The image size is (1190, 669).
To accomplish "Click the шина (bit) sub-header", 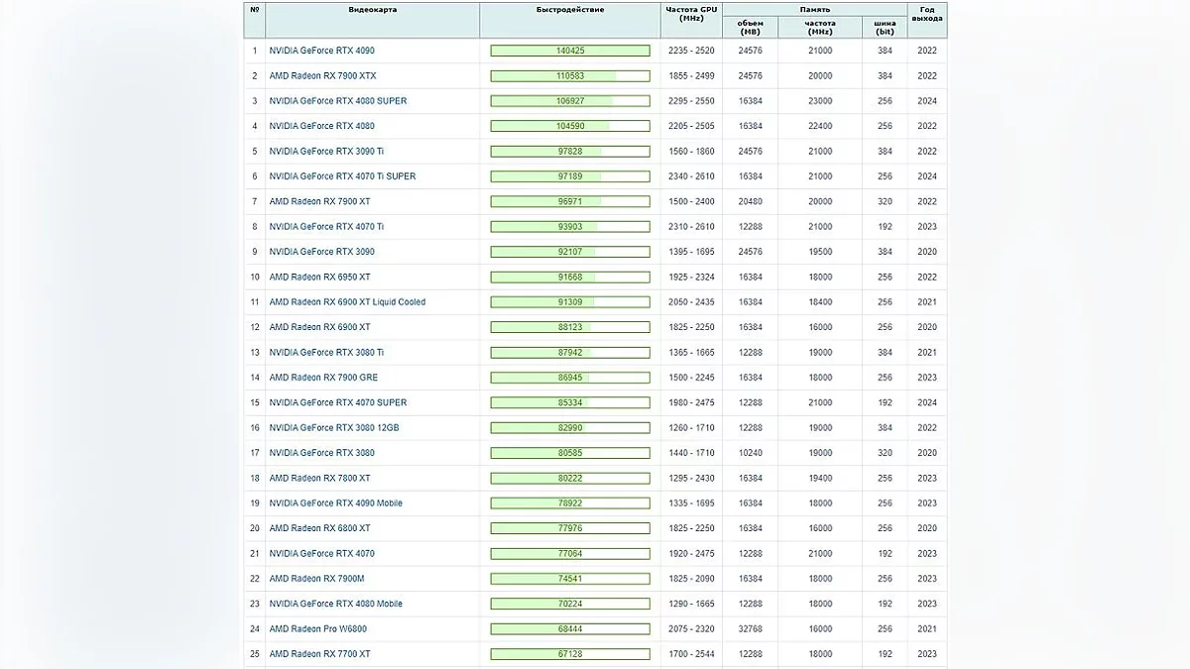I will [x=885, y=27].
